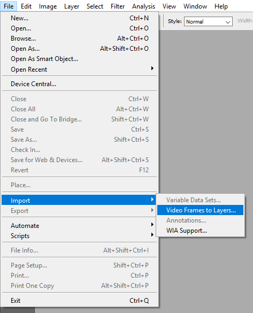Screen dimensions: 253x313
Task: Open the Filter menu
Action: [118, 6]
